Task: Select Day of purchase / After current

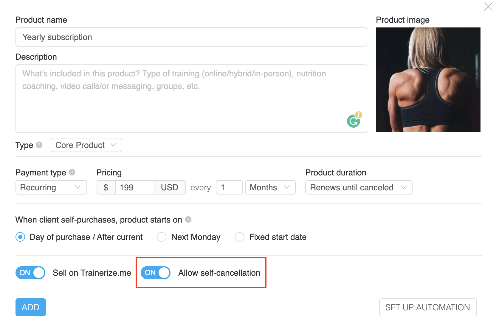Action: coord(20,237)
